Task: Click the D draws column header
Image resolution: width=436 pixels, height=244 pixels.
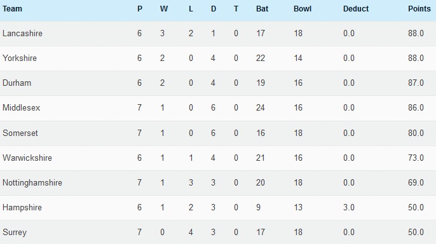Action: (214, 9)
